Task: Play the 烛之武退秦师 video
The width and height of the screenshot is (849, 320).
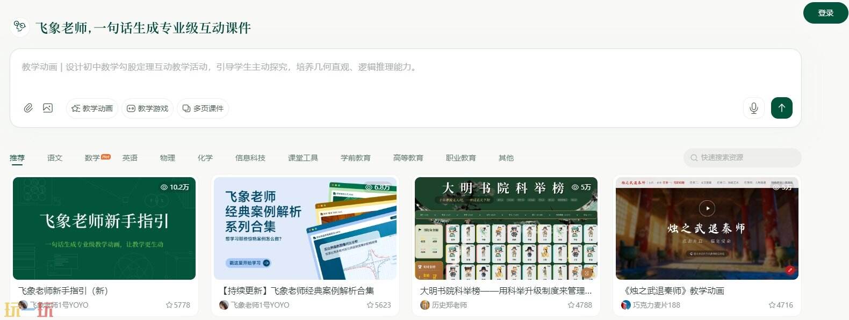Action: pyautogui.click(x=707, y=208)
